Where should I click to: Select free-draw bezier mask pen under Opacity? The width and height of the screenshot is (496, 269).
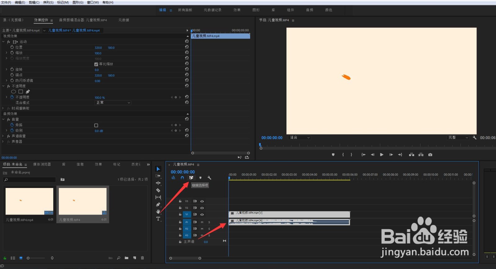pyautogui.click(x=28, y=92)
